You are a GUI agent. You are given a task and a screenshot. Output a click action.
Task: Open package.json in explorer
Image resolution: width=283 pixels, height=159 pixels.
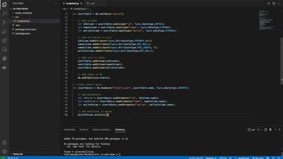(23, 34)
